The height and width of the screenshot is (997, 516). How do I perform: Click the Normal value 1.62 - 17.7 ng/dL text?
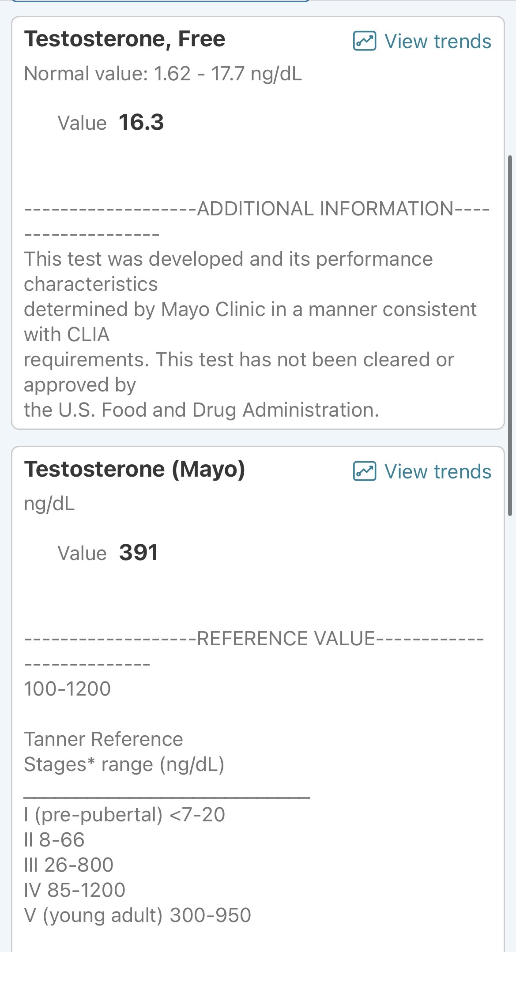pyautogui.click(x=163, y=74)
